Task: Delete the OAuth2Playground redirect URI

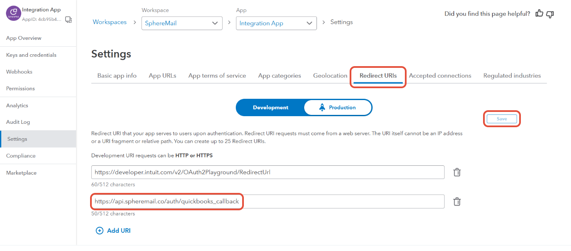Action: click(457, 172)
